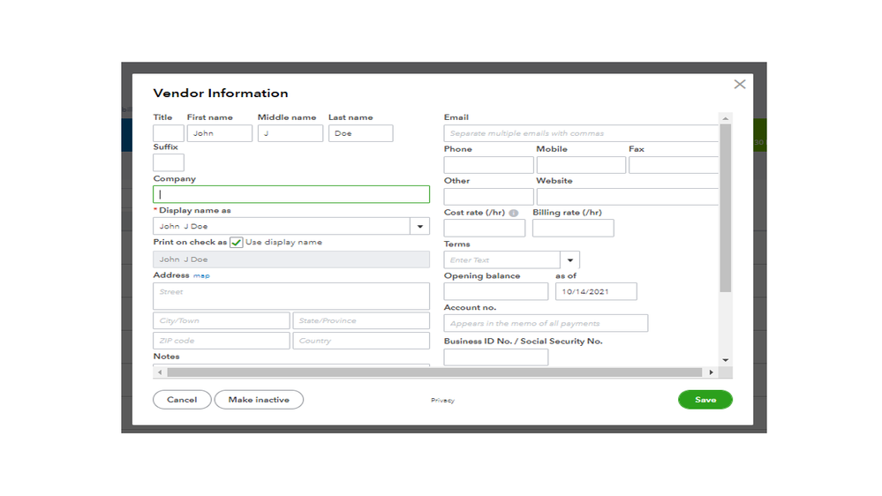Click the Cancel button

click(x=182, y=400)
